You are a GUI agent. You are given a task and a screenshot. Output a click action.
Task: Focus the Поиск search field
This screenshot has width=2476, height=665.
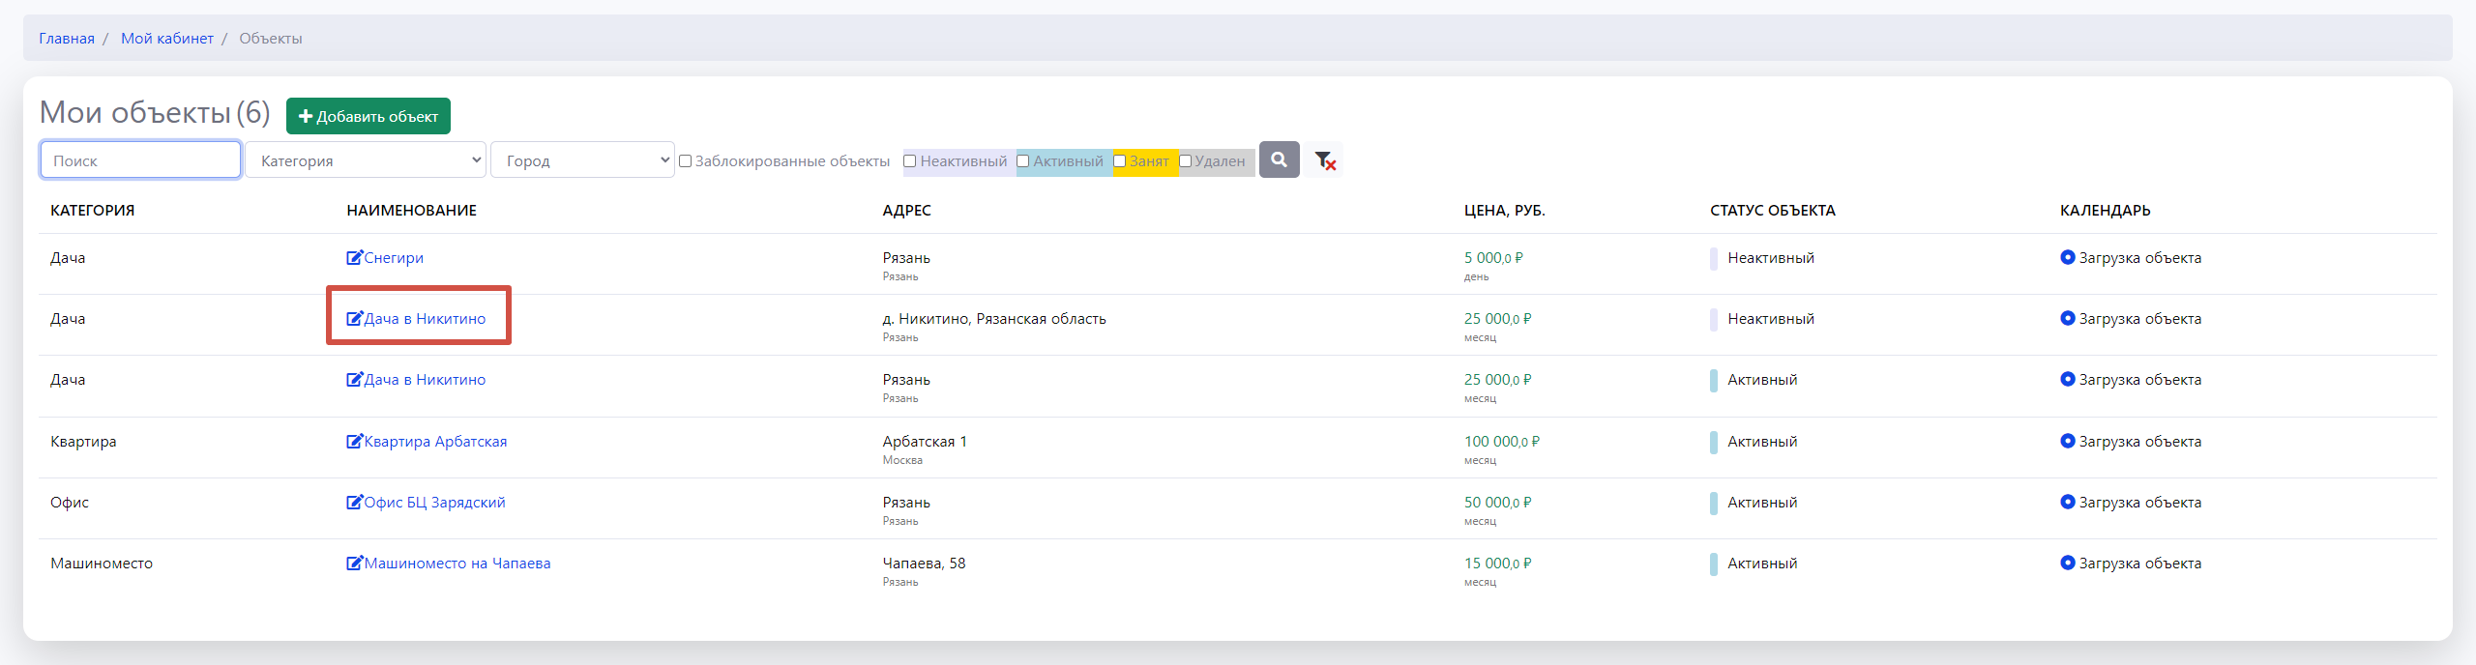tap(140, 160)
